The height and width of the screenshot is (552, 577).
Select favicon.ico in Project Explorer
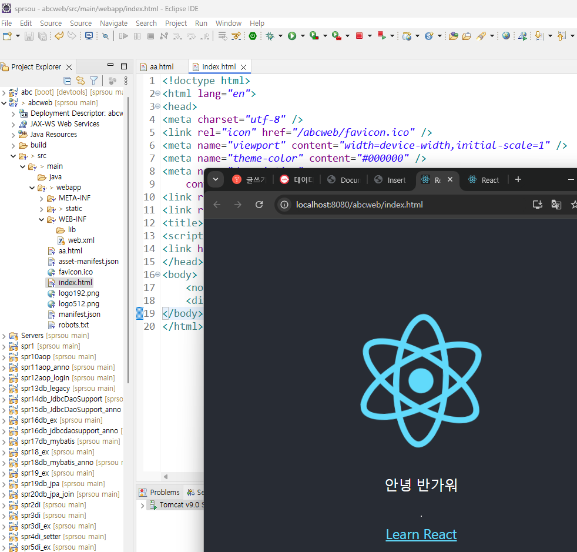click(71, 272)
